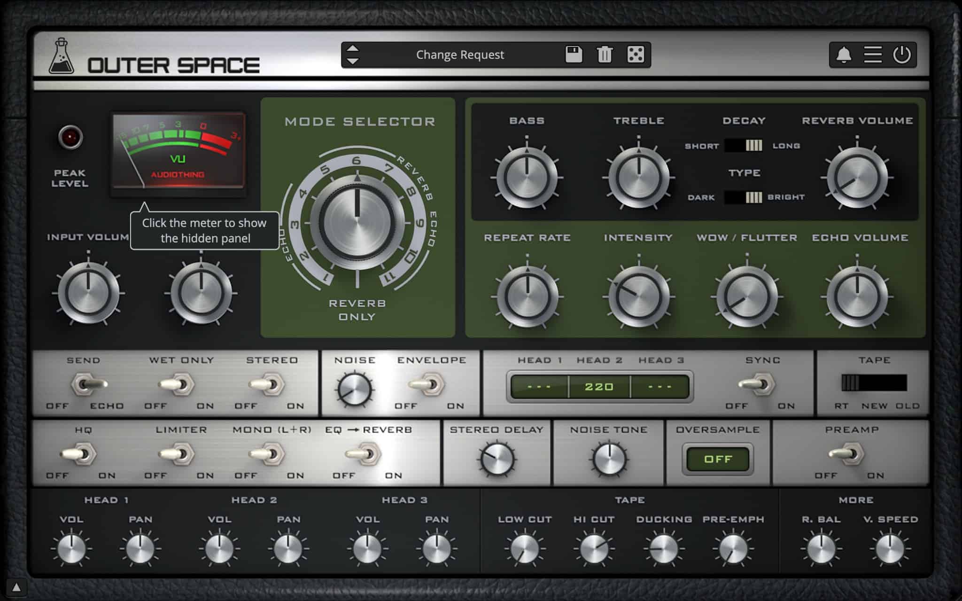This screenshot has width=962, height=601.
Task: Click the Head 2 value 220
Action: click(599, 387)
